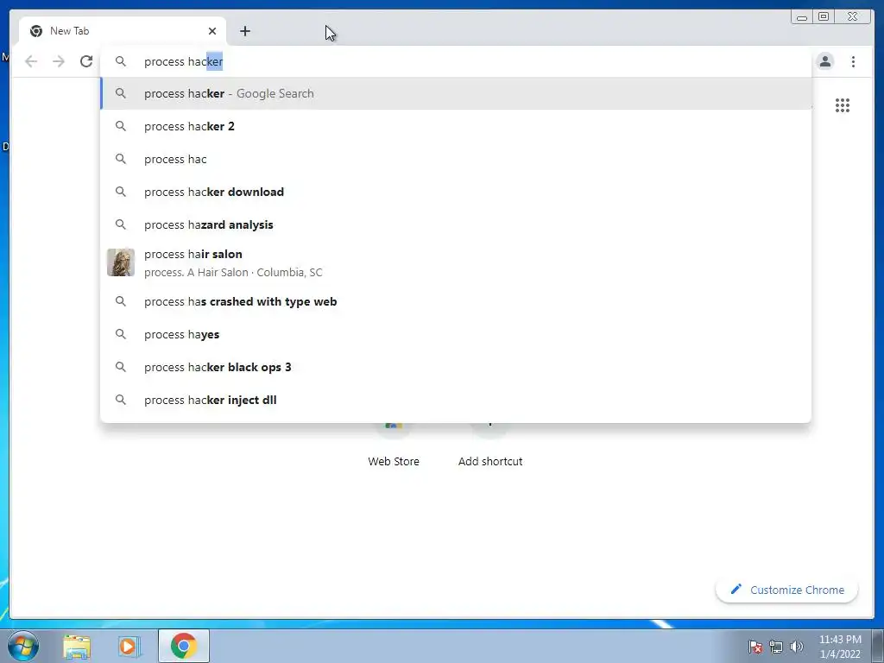The width and height of the screenshot is (884, 663).
Task: Close the New Tab tab
Action: pyautogui.click(x=212, y=31)
